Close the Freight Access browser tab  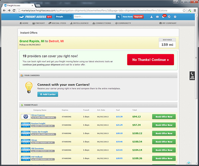click(x=33, y=5)
